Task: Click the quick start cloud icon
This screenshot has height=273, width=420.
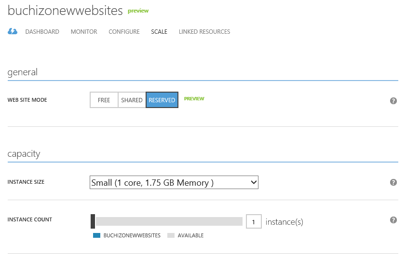Action: point(13,32)
